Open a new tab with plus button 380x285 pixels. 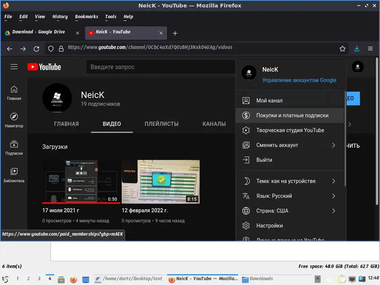(175, 33)
